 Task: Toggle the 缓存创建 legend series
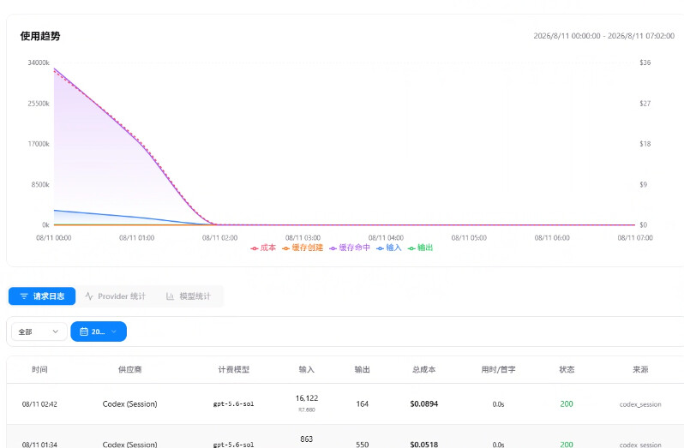[303, 248]
